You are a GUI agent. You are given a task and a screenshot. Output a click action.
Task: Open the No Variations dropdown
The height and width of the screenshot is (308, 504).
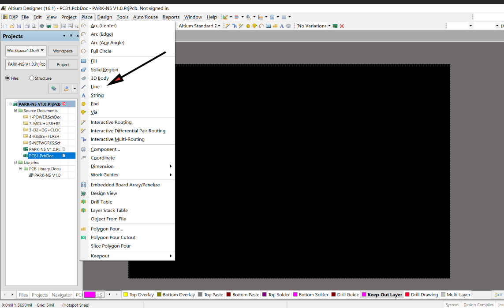tap(329, 26)
